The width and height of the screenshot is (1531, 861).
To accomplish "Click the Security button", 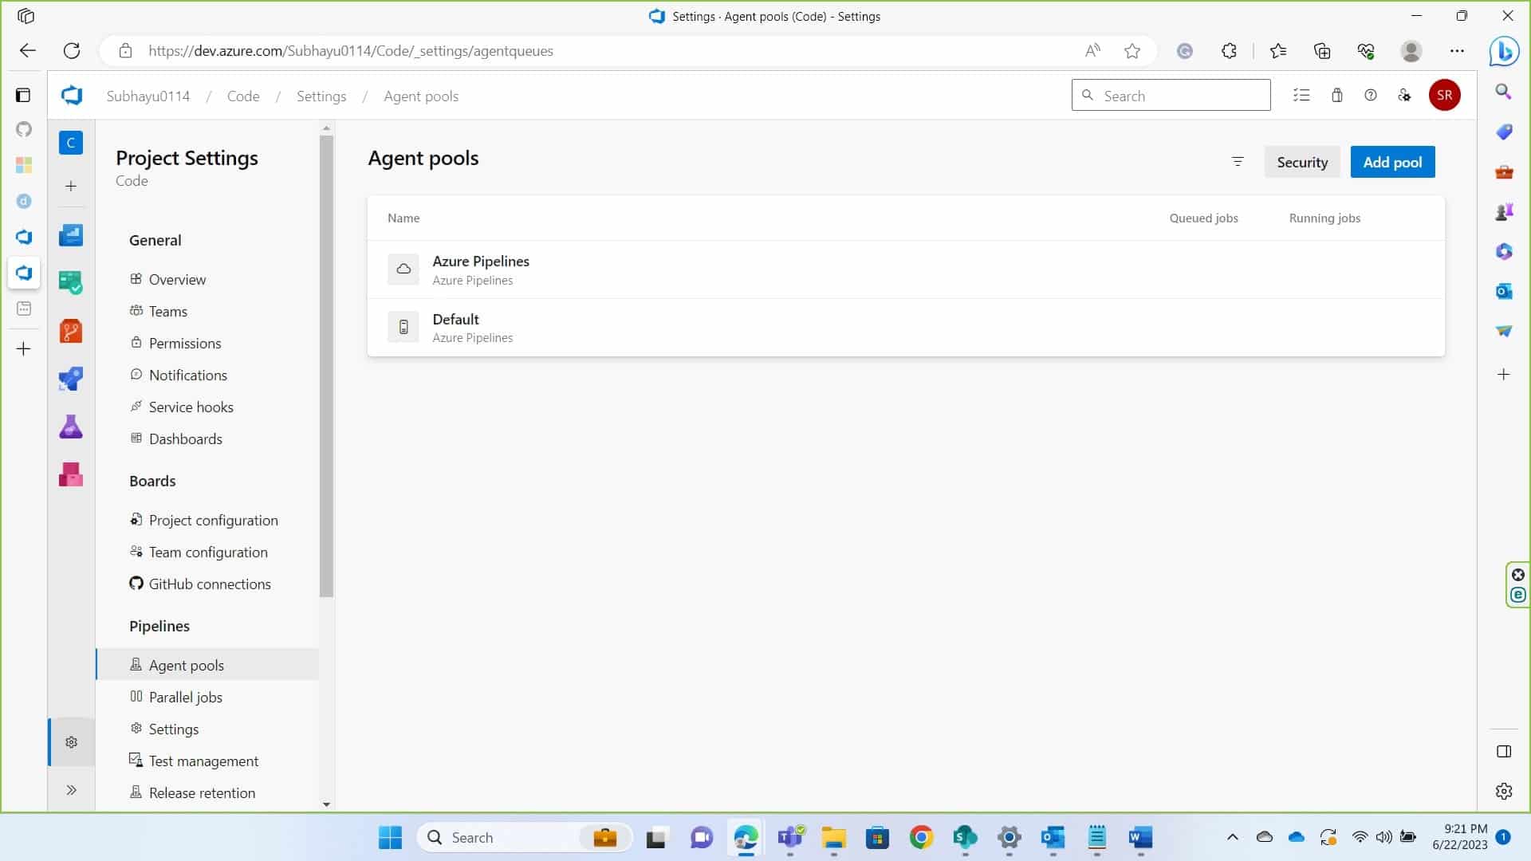I will click(x=1301, y=162).
